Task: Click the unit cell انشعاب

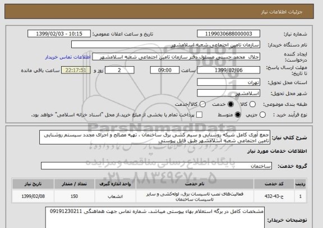Action: (x=115, y=196)
